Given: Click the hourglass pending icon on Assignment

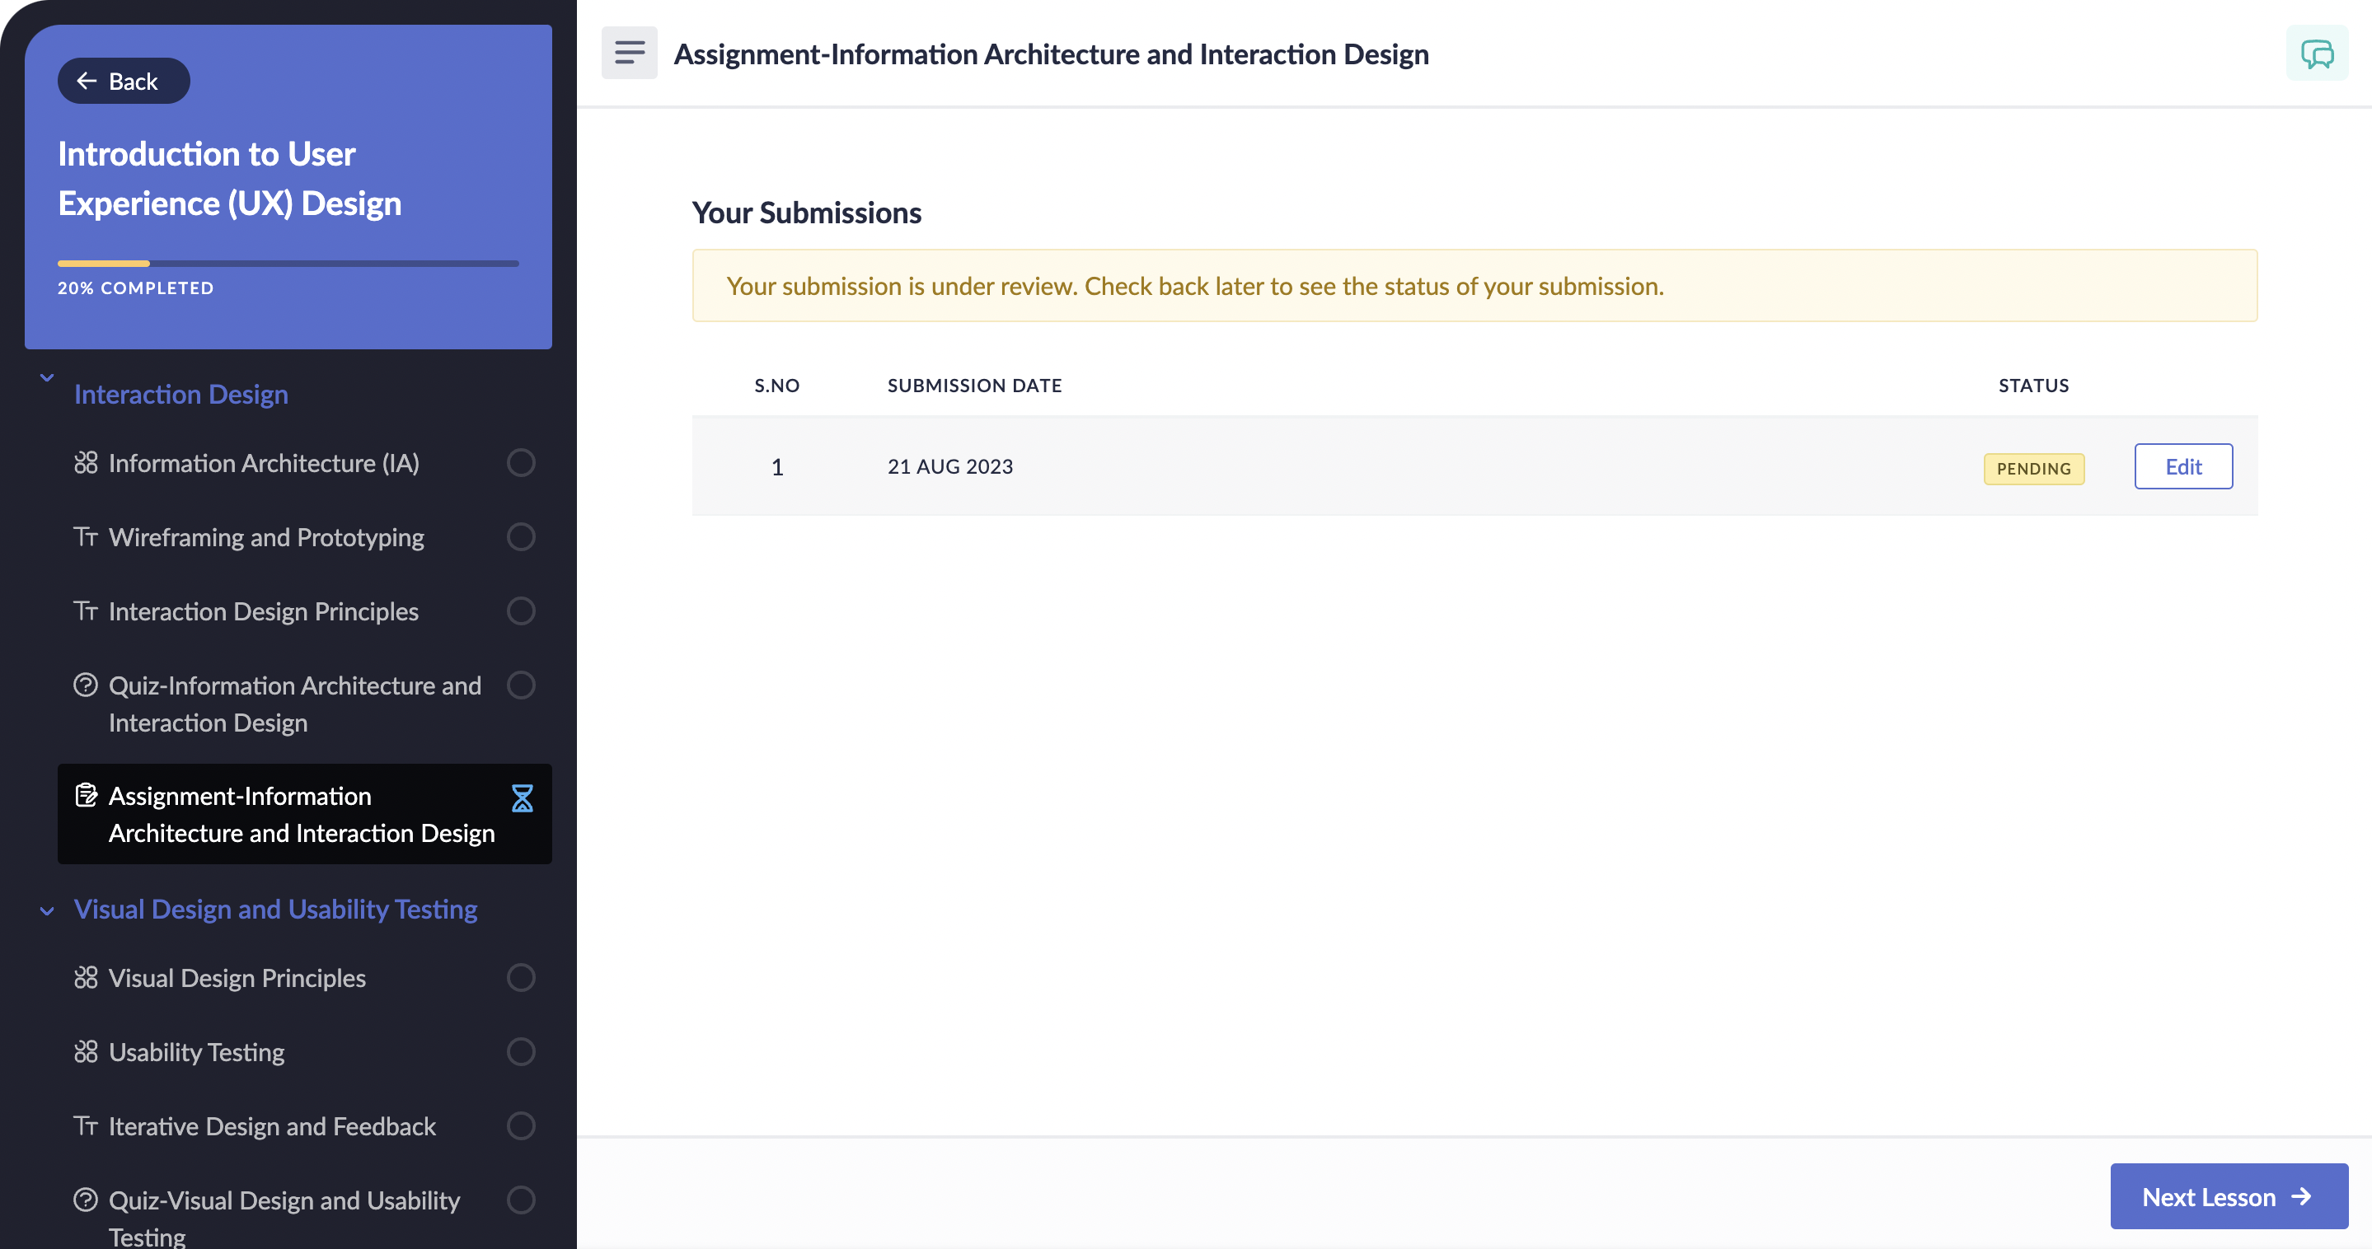Looking at the screenshot, I should [x=521, y=797].
